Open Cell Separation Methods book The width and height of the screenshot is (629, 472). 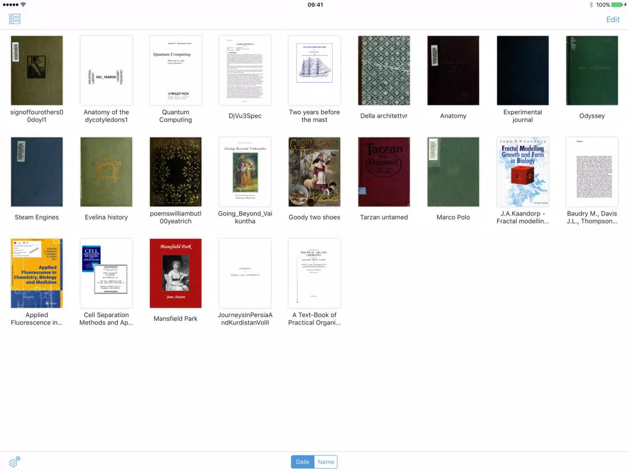[106, 273]
